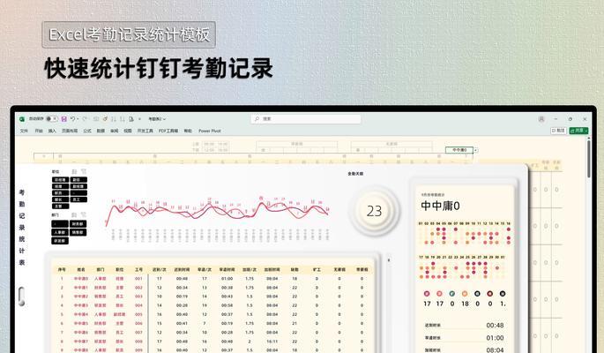Toggle the AutoSave switch in title bar

(52, 118)
